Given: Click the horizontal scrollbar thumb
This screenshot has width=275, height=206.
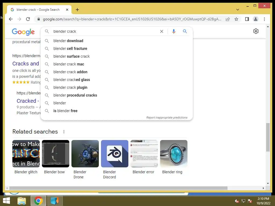Looking at the screenshot, I should [118, 188].
